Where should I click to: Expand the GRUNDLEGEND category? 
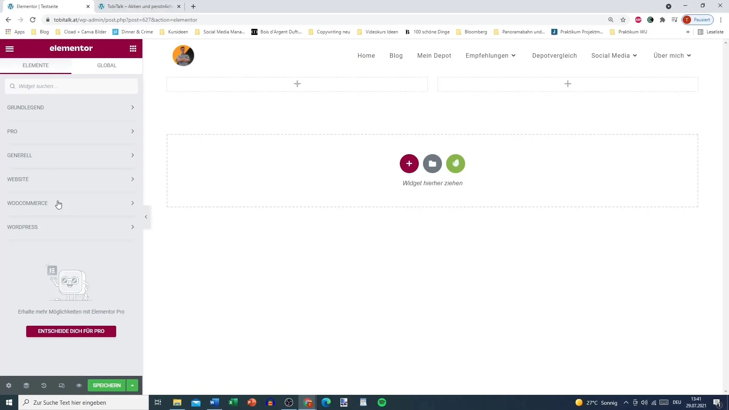pos(71,107)
